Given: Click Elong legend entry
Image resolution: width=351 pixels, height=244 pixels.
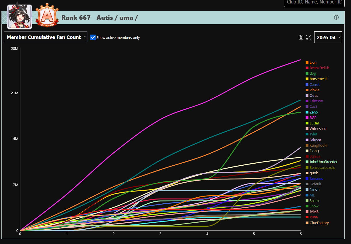Looking at the screenshot, I should [x=312, y=151].
